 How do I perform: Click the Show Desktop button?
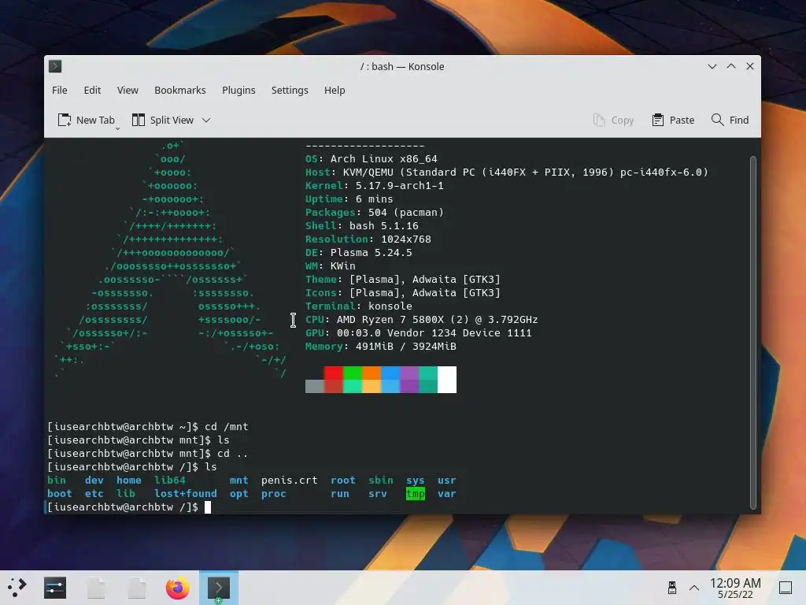tap(786, 588)
